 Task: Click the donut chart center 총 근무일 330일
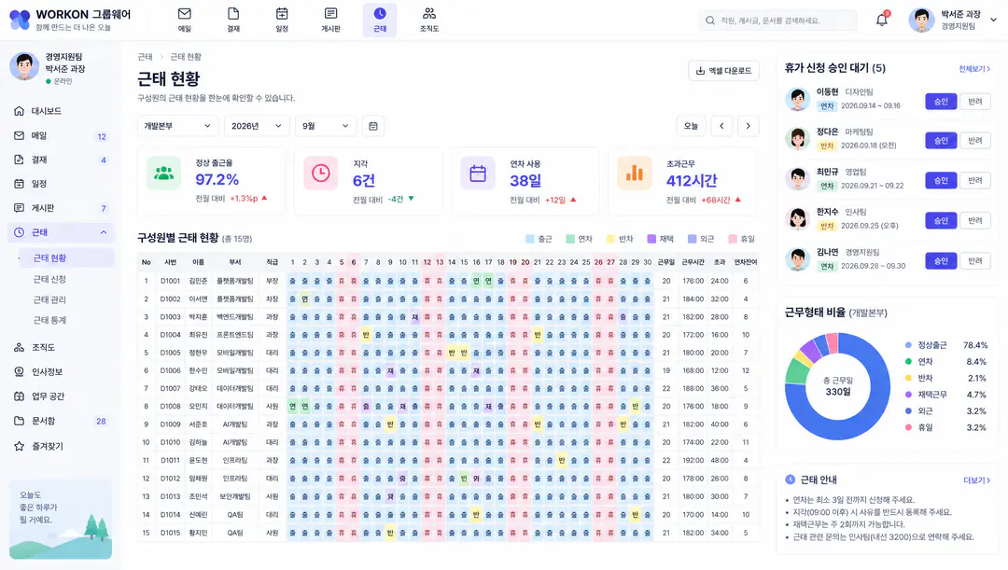(837, 386)
